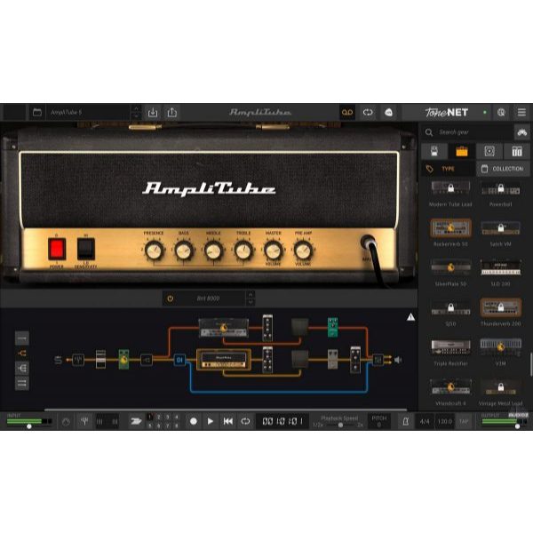
Task: Click the 4/4 time signature field
Action: (425, 421)
